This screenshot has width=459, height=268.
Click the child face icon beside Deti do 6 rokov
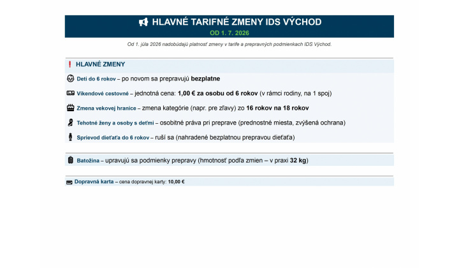tap(71, 78)
